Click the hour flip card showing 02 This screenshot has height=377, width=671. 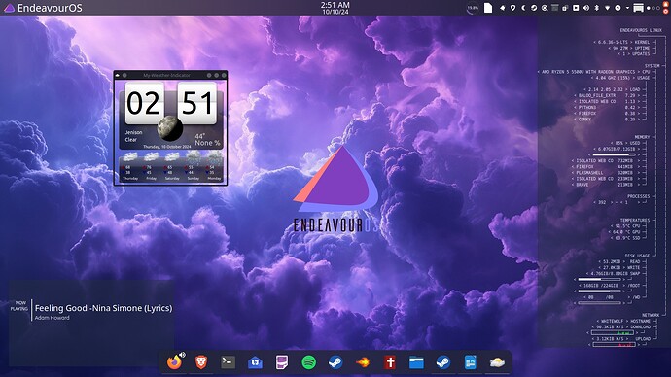click(x=144, y=103)
